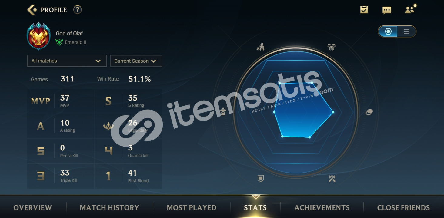Open the help question mark icon
This screenshot has height=218, width=444.
click(x=78, y=10)
